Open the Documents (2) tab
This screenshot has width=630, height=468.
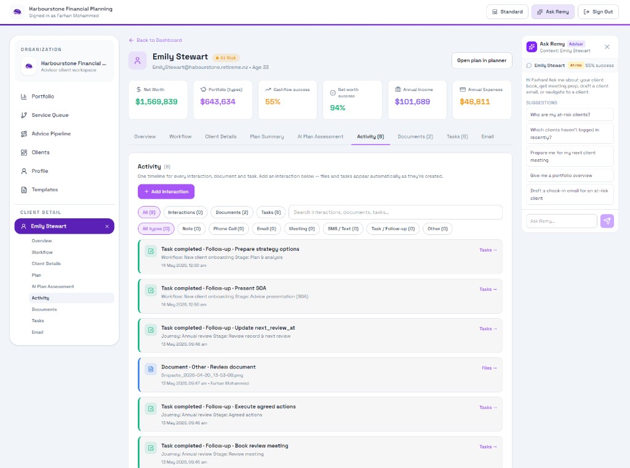click(415, 137)
